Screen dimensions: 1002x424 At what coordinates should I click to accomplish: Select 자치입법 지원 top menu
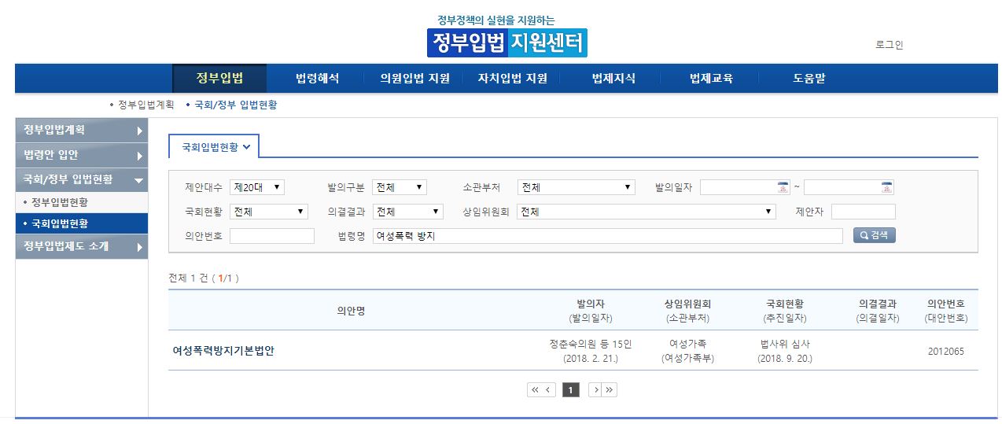(513, 78)
